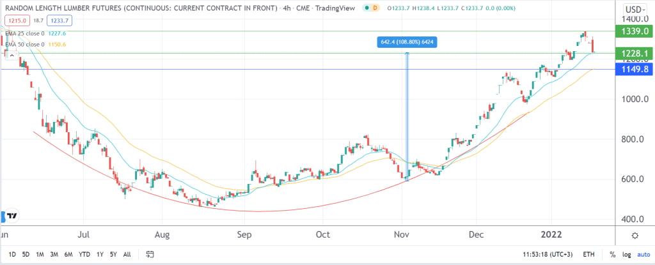Select the 1D date range
Viewport: 655px width, 265px height.
[x=12, y=254]
